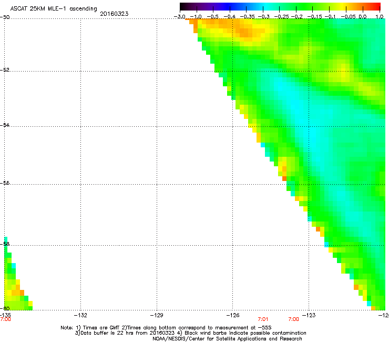Viewport: 389px width, 342px height.
Task: Click longitude axis label -132
Action: coord(80,315)
